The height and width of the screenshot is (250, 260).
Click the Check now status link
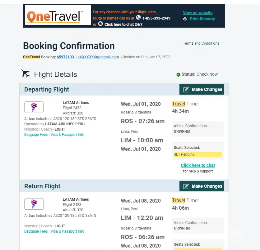(x=207, y=74)
